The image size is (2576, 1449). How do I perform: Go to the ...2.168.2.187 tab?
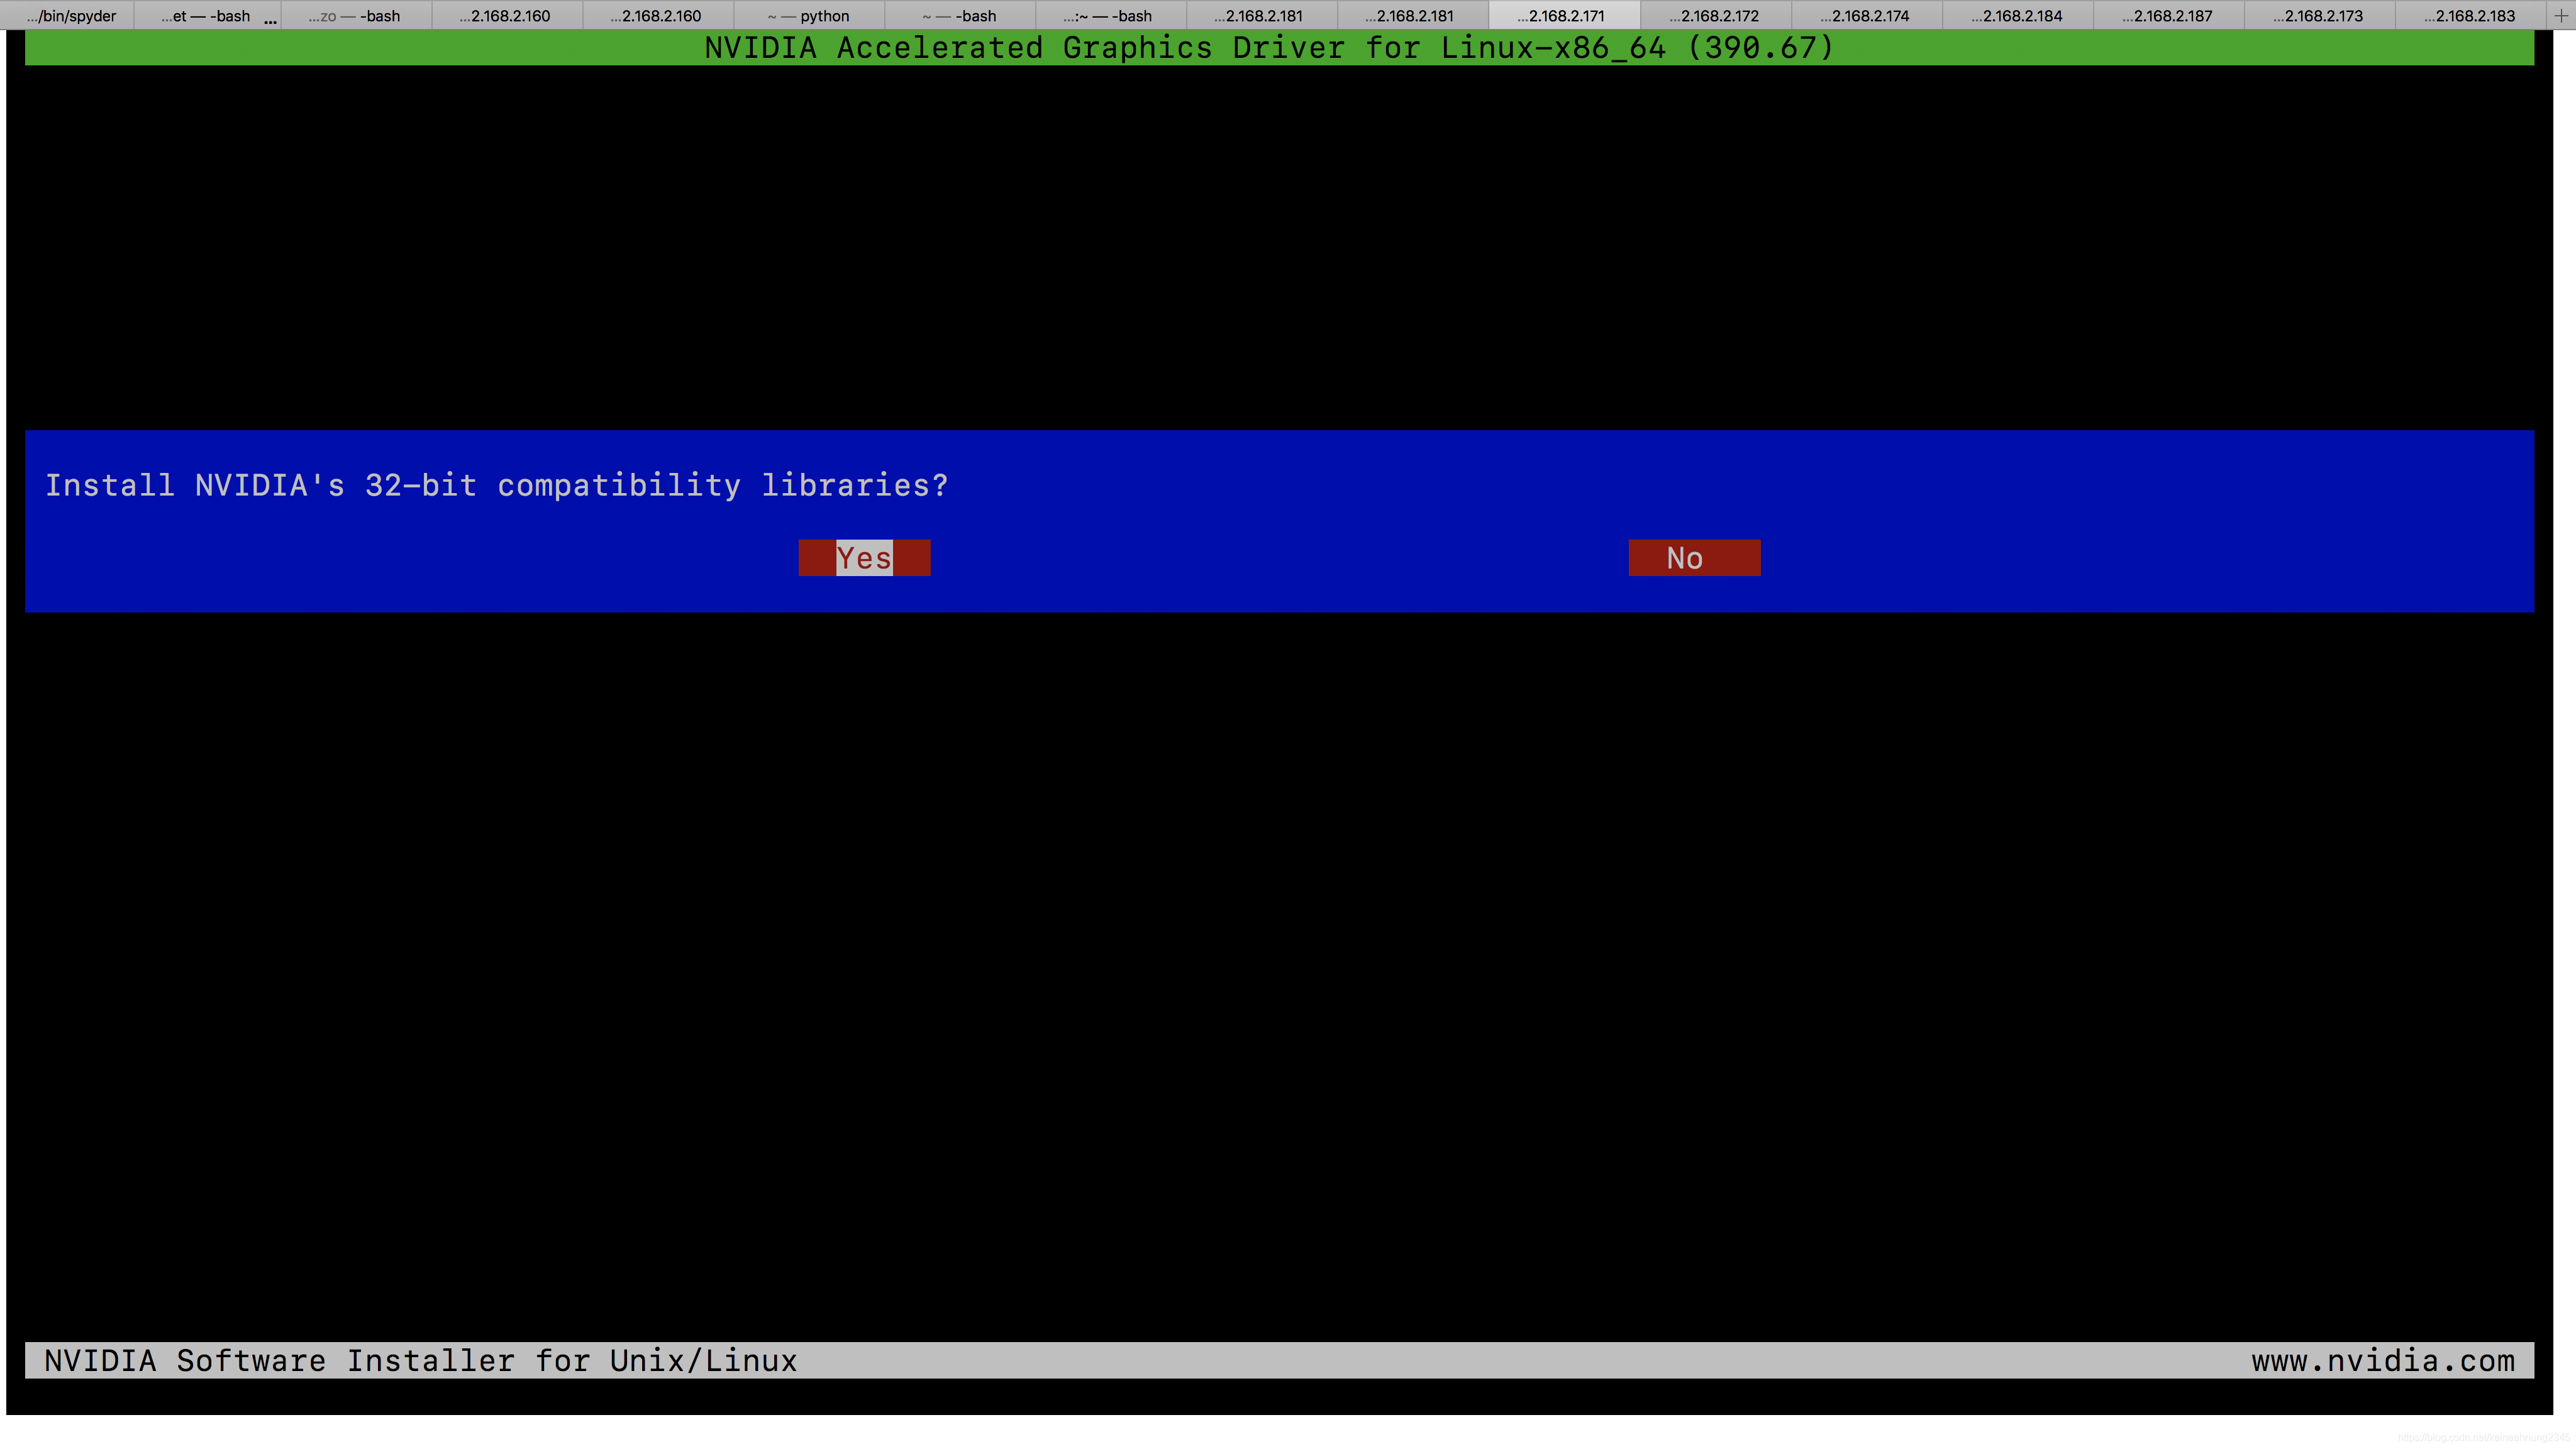pyautogui.click(x=2168, y=16)
